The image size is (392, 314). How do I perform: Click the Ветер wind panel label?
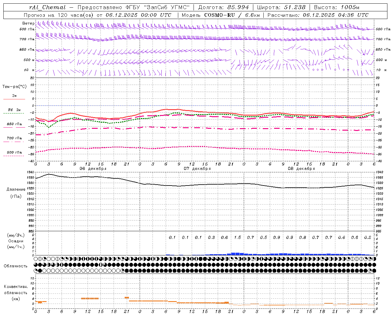pos(28,23)
